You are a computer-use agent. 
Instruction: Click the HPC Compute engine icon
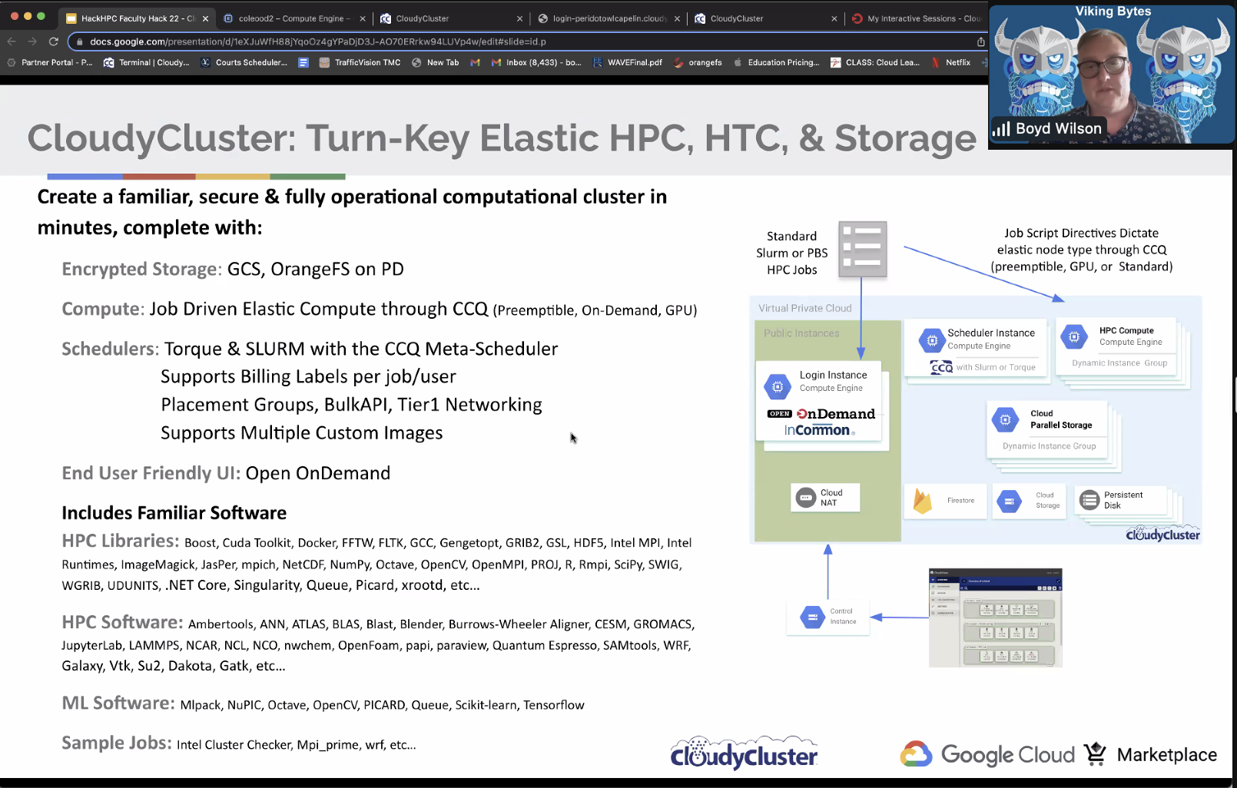(x=1074, y=336)
